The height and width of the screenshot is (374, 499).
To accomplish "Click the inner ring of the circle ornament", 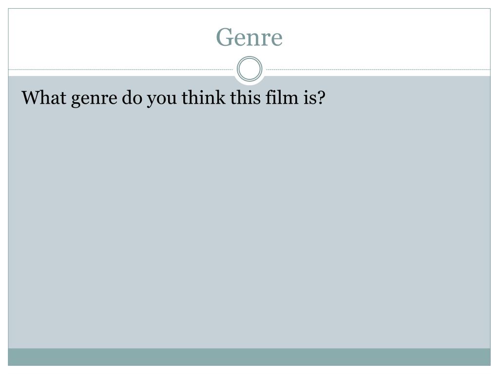I will click(249, 69).
